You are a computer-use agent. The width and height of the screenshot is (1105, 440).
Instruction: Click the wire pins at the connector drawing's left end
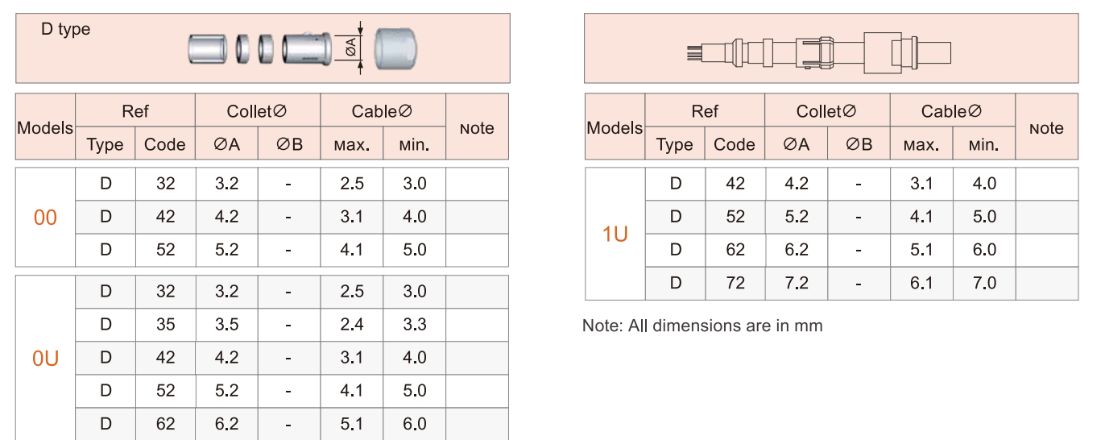click(693, 53)
